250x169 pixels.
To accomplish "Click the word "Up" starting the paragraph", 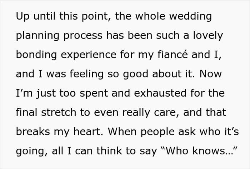I will coord(22,16).
